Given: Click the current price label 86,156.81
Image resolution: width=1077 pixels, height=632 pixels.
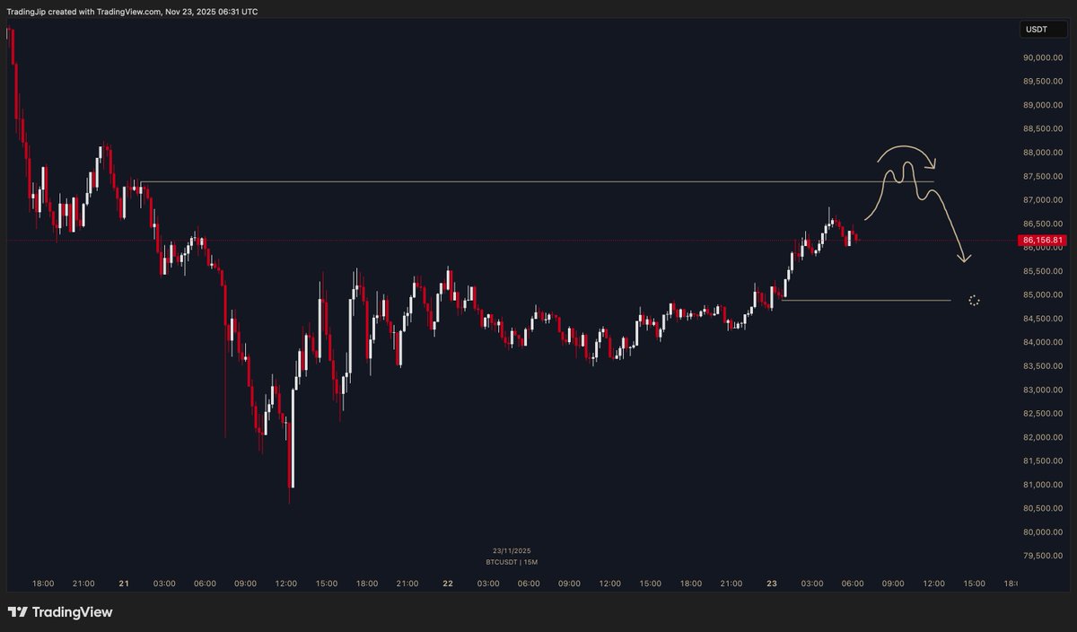Looking at the screenshot, I should coord(1042,241).
